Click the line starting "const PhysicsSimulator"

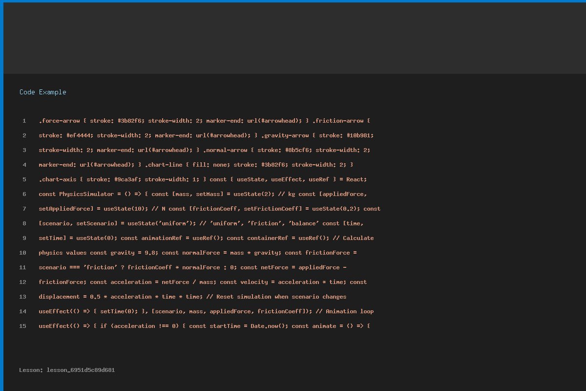click(203, 194)
